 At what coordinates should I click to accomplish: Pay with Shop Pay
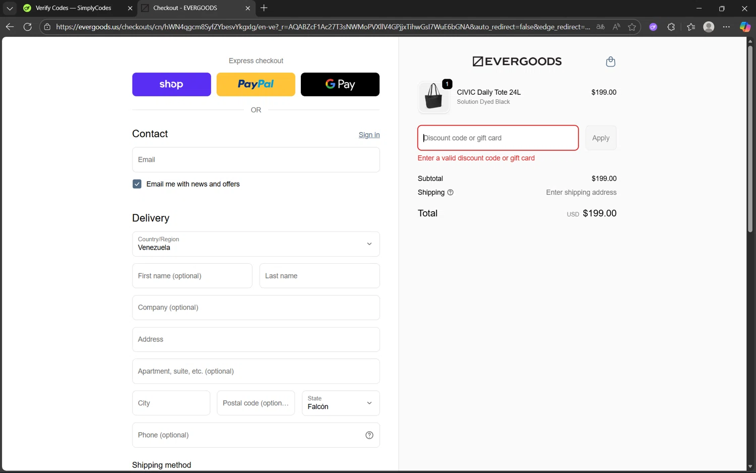[x=171, y=84]
